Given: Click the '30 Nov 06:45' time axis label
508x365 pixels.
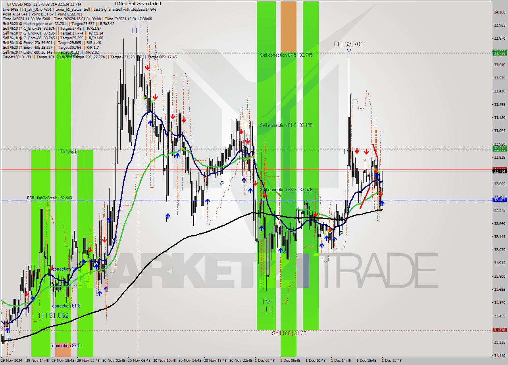Looking at the screenshot, I should tap(140, 361).
